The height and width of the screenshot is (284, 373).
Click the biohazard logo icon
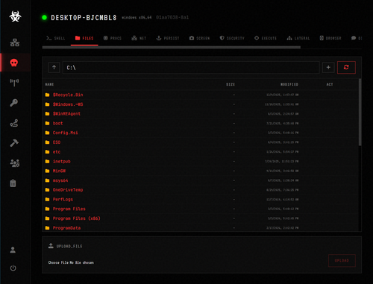(15, 16)
